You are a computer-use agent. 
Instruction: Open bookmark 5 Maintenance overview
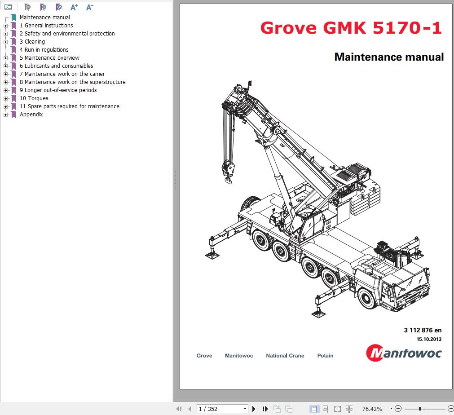click(x=49, y=58)
